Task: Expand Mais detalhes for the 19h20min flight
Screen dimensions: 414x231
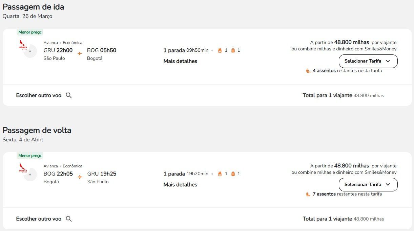Action: point(180,185)
